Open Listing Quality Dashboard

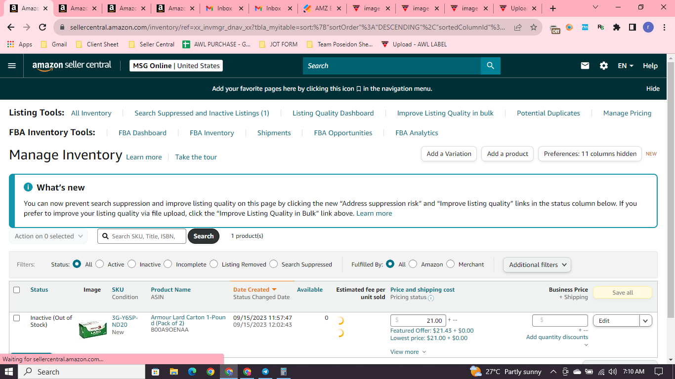tap(333, 113)
